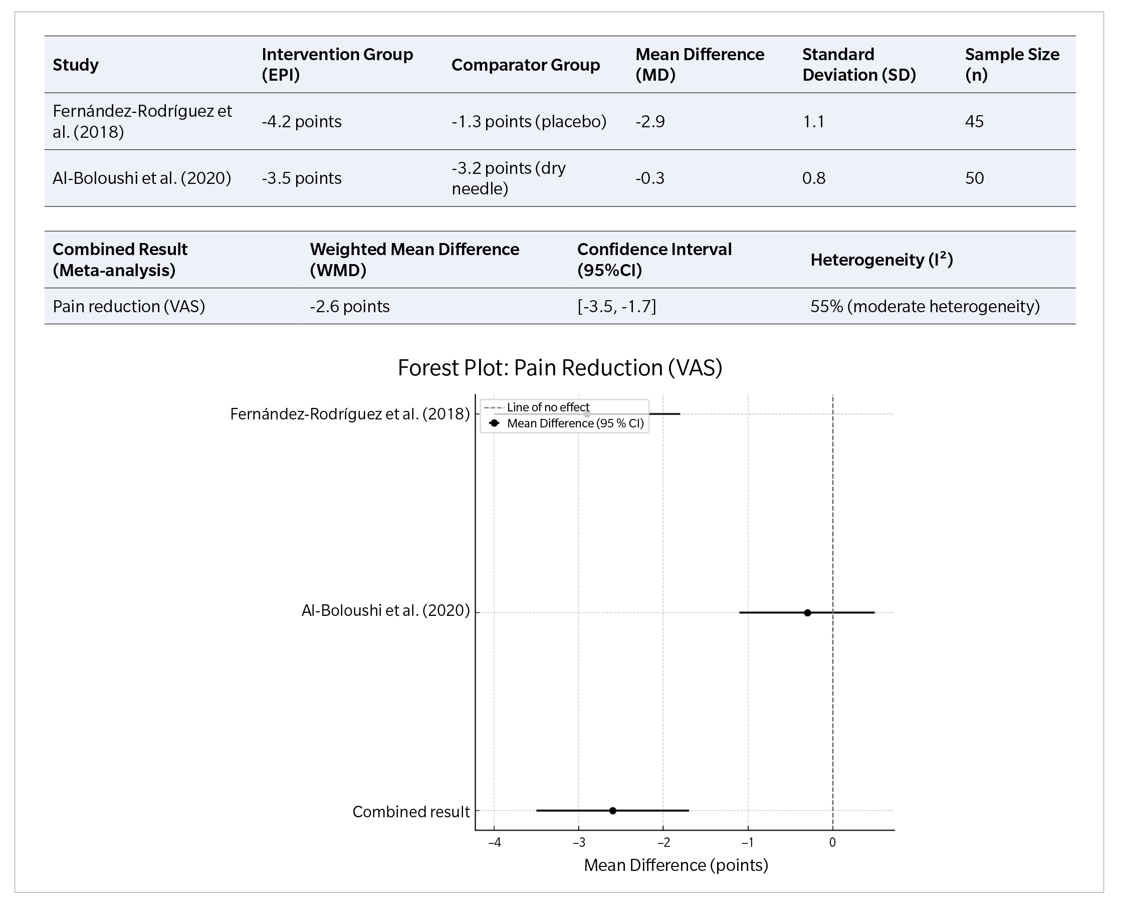1125x907 pixels.
Task: Select the "Study" column header
Action: (76, 65)
